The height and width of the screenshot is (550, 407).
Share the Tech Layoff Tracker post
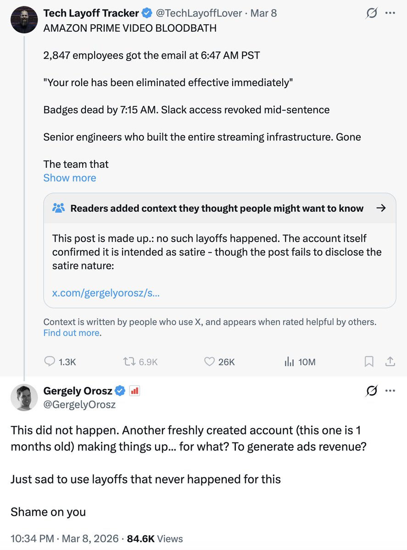tap(390, 362)
